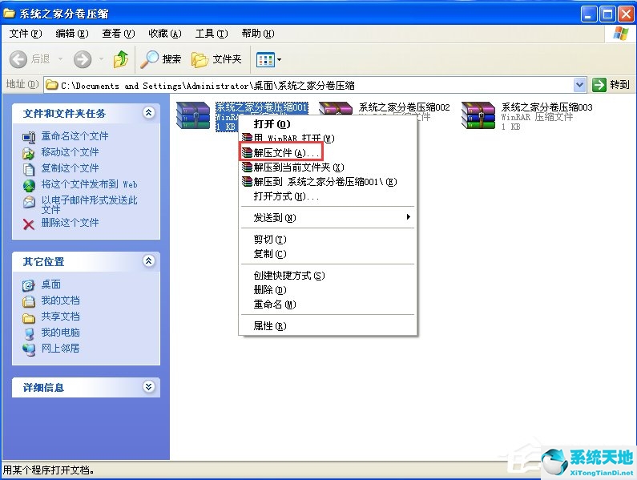Image resolution: width=637 pixels, height=480 pixels.
Task: Click the 系统之家分卷压缩003 file name
Action: click(x=546, y=107)
